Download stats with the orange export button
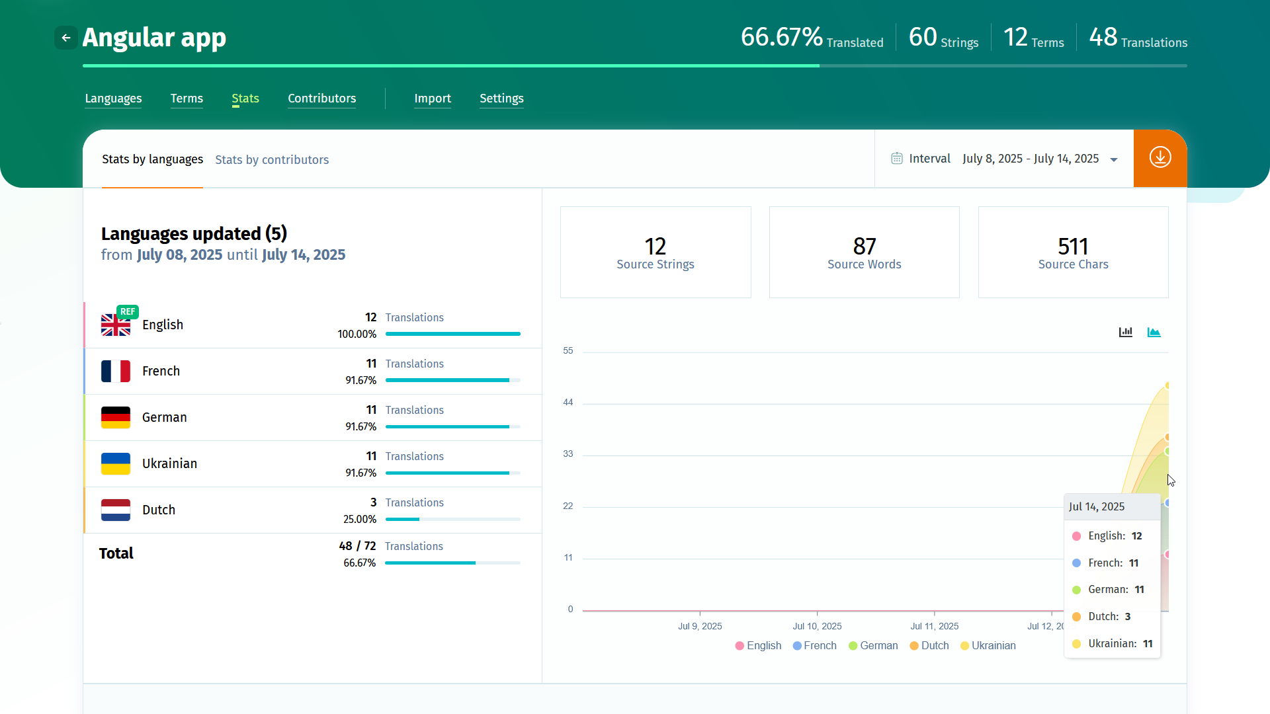1270x714 pixels. (x=1160, y=158)
